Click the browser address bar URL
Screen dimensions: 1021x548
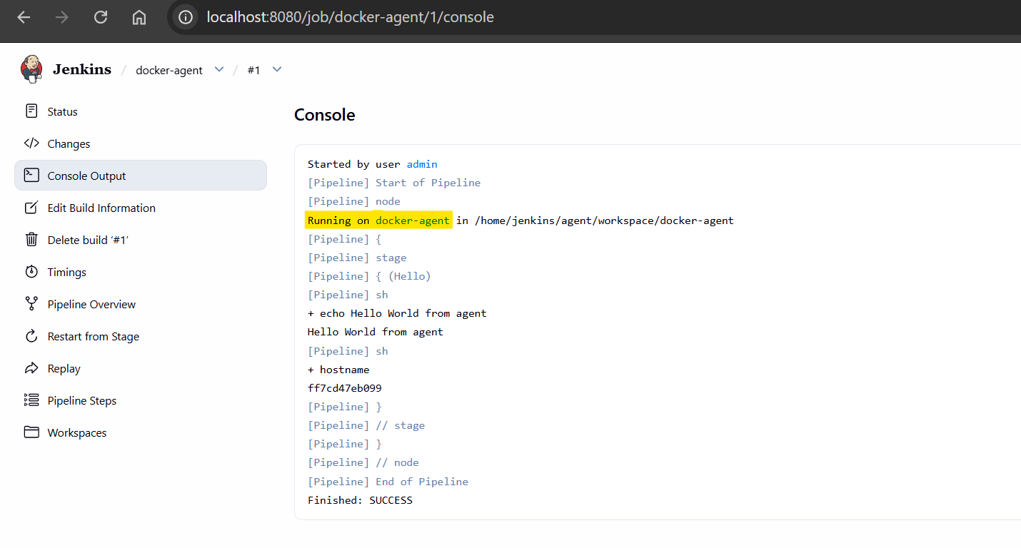coord(351,17)
